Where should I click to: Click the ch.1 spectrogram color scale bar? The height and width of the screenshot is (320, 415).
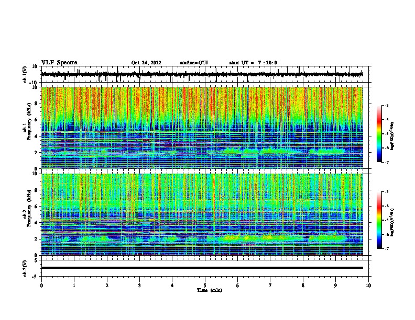379,134
